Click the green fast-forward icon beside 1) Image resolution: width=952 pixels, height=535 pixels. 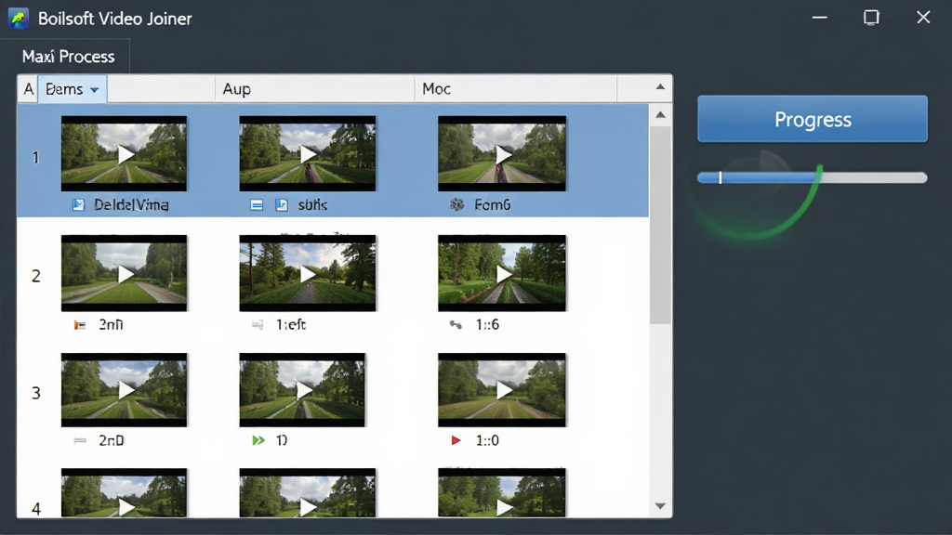click(x=258, y=440)
